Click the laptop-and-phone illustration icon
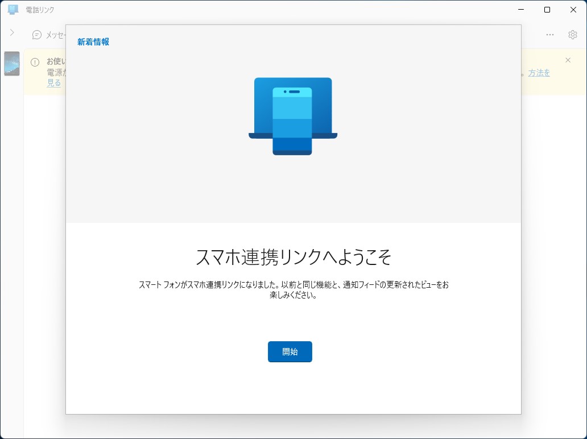Viewport: 587px width, 439px height. 293,115
